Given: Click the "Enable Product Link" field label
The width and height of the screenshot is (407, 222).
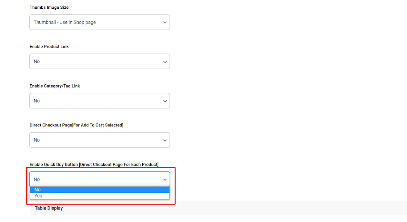Looking at the screenshot, I should pyautogui.click(x=49, y=47).
